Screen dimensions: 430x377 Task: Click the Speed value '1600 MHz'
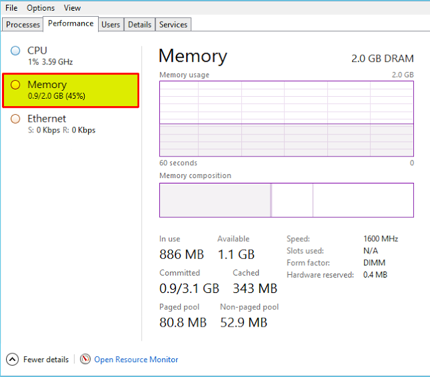[x=381, y=239]
